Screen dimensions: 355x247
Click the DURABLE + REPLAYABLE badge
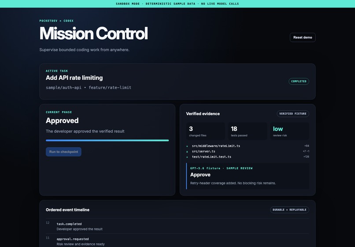pos(289,210)
